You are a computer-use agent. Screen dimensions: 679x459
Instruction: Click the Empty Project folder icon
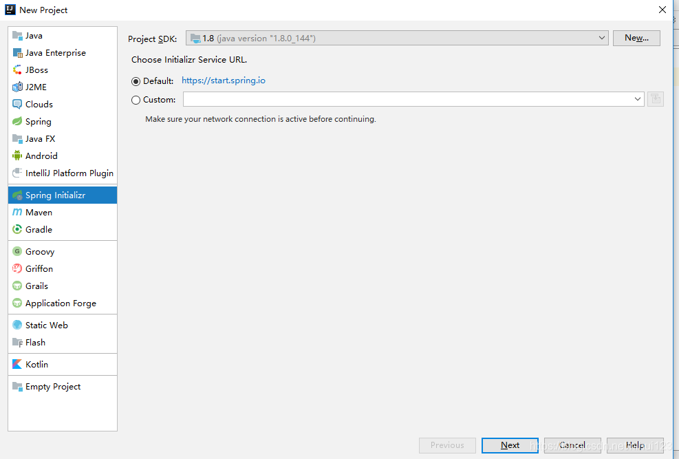pyautogui.click(x=17, y=386)
